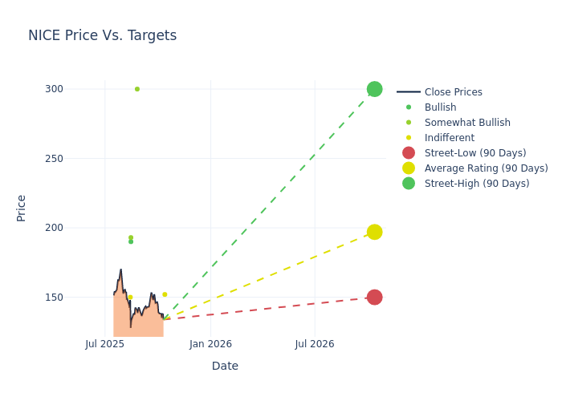
Task: Click small Somewhat Bullish dot at 300 price
Action: click(x=137, y=89)
